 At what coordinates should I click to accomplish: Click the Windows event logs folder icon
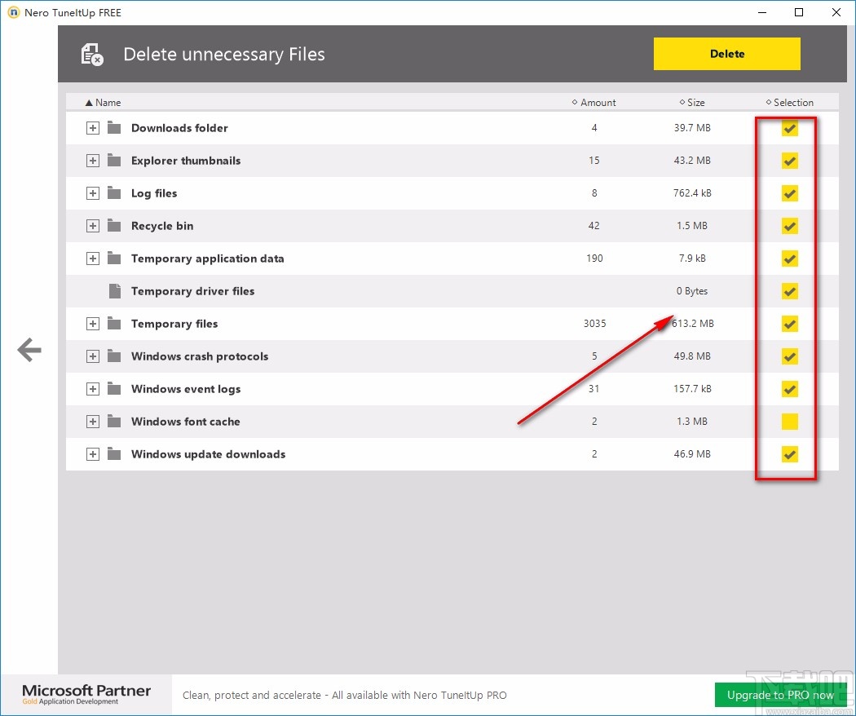(114, 389)
